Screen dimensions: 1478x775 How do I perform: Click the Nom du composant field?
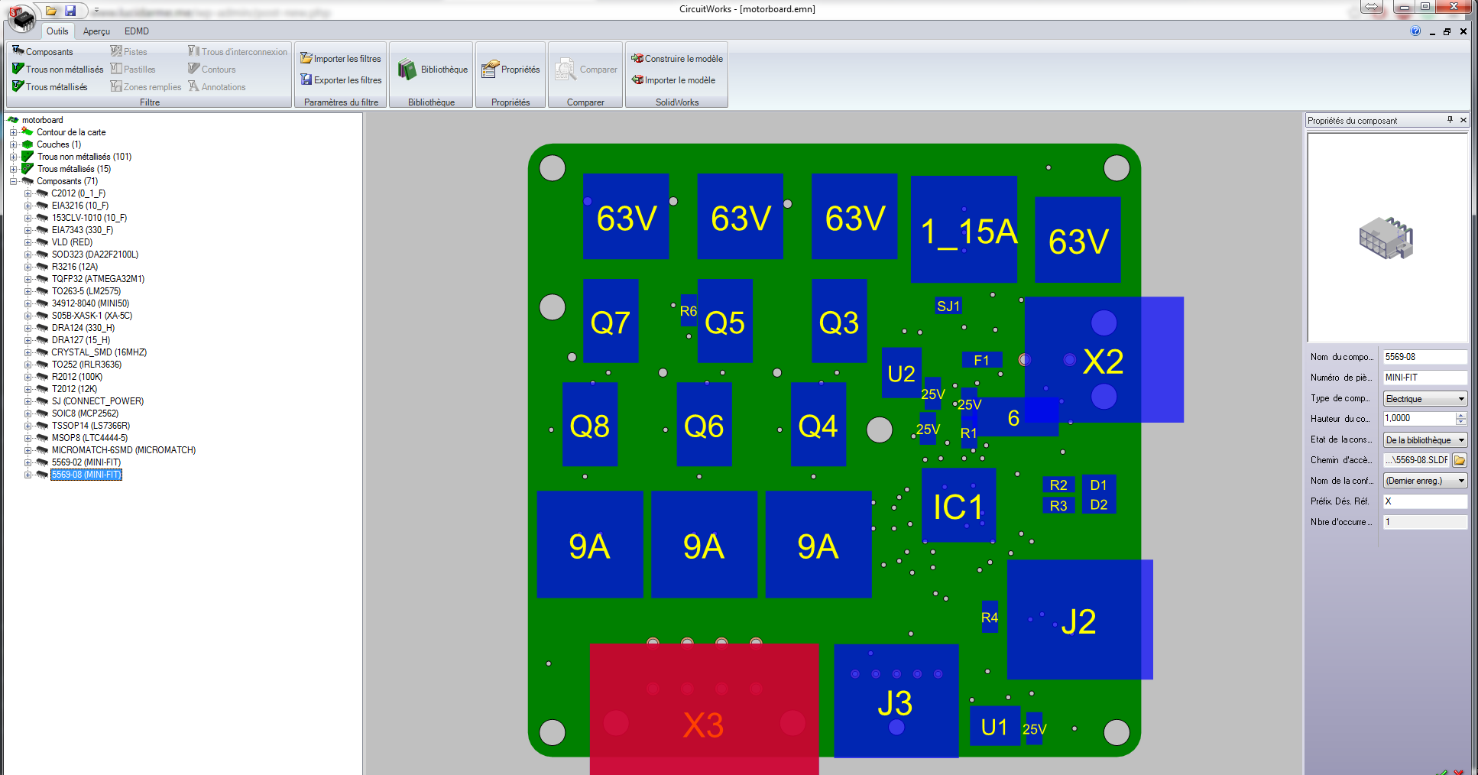[x=1425, y=357]
